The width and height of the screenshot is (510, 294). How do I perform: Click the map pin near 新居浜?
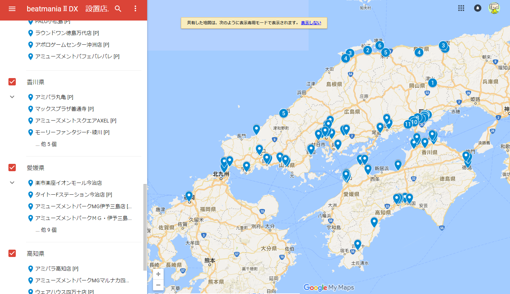(x=398, y=165)
